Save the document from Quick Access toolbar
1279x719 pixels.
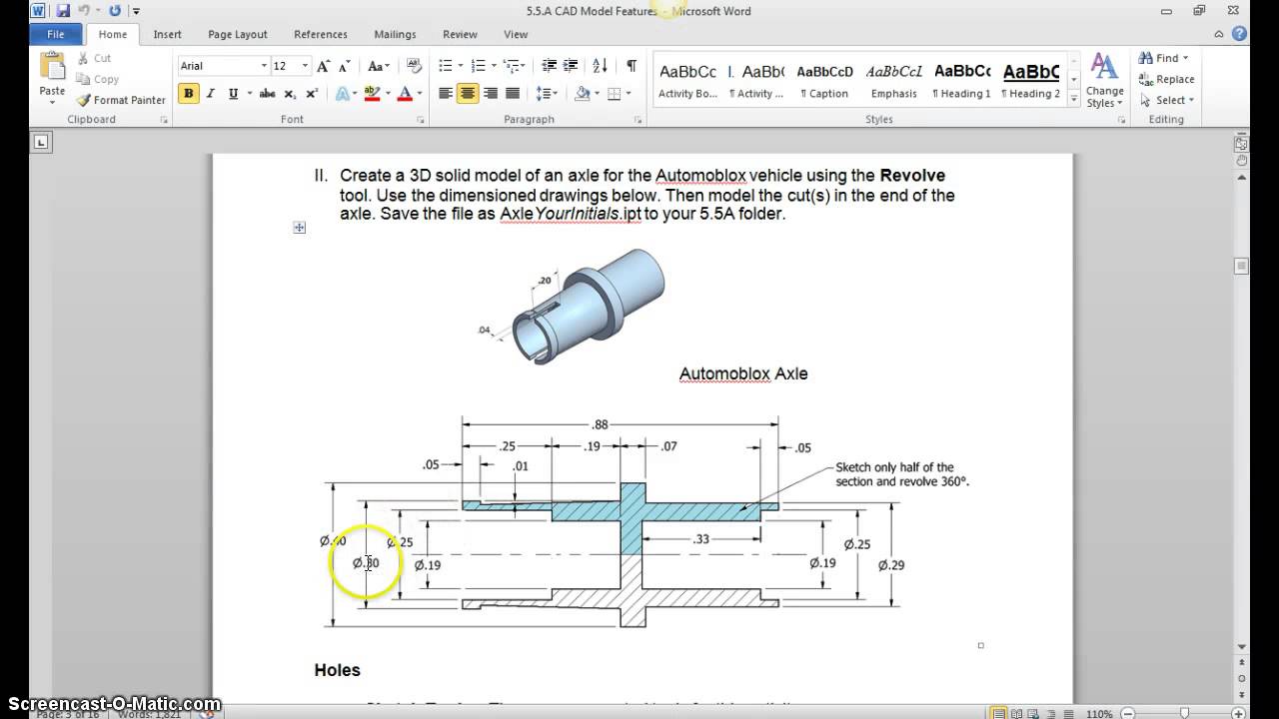pos(63,11)
